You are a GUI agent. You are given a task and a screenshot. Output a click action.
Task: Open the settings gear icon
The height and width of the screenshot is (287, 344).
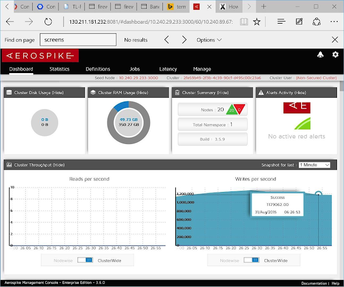point(335,54)
